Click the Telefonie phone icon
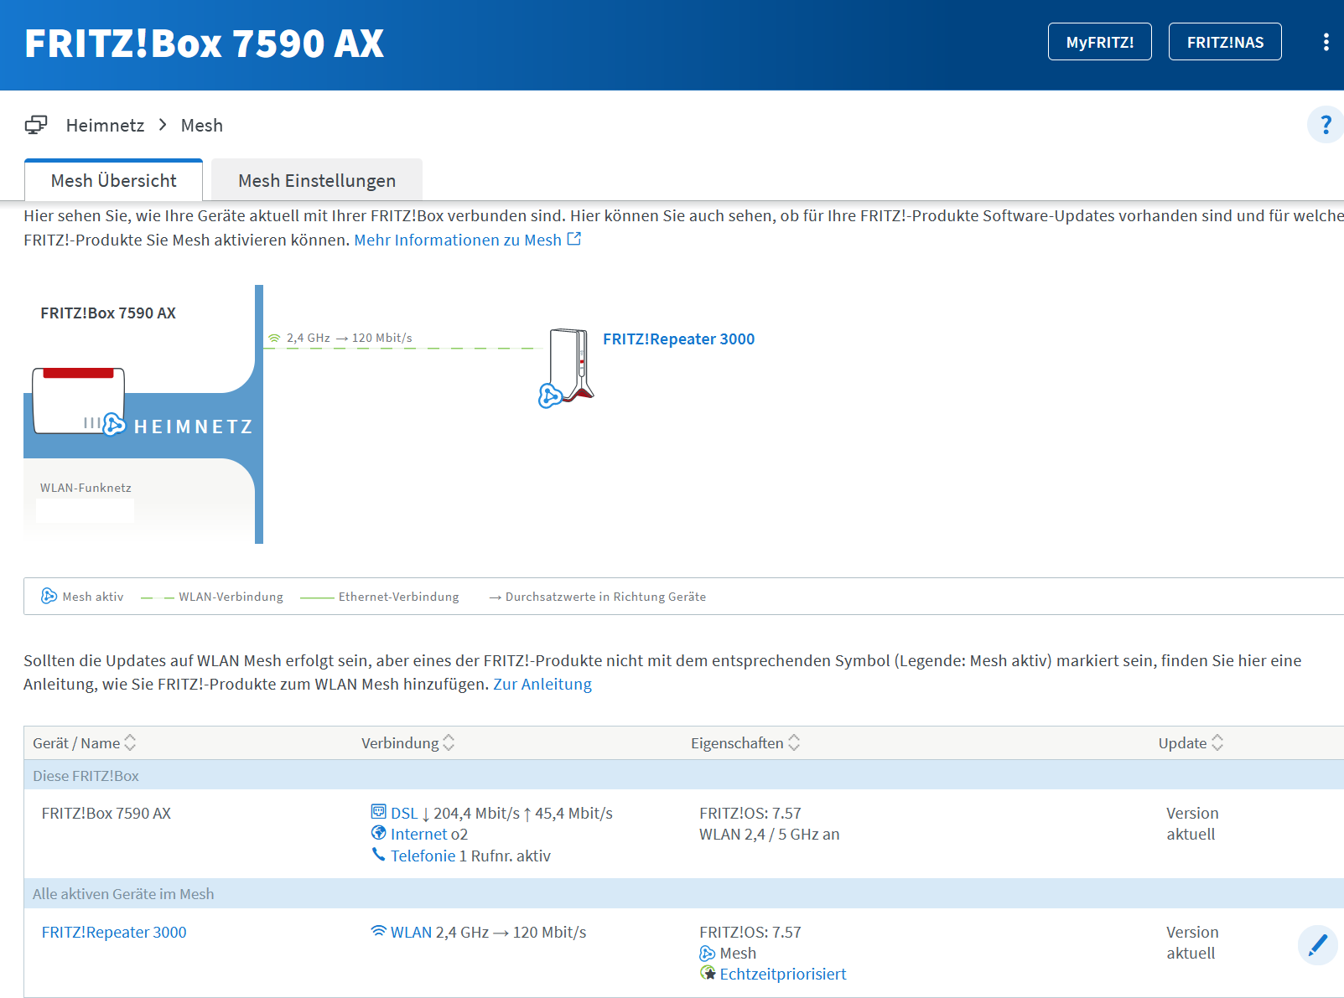Image resolution: width=1344 pixels, height=998 pixels. point(378,855)
